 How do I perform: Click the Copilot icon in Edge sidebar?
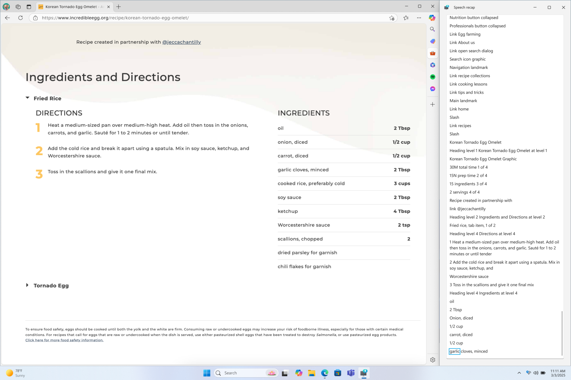432,18
